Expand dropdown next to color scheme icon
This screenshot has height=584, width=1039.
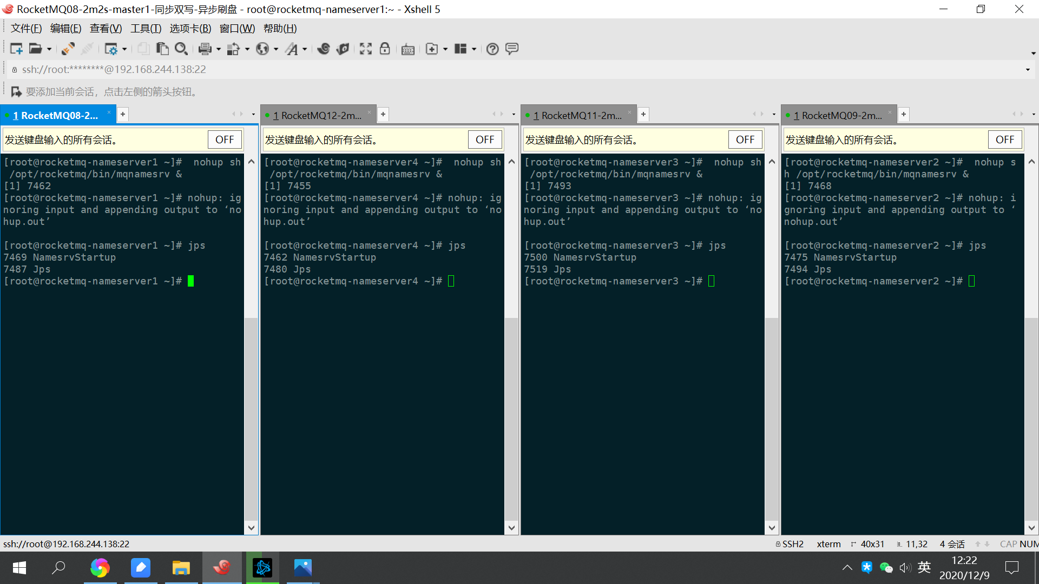click(247, 49)
